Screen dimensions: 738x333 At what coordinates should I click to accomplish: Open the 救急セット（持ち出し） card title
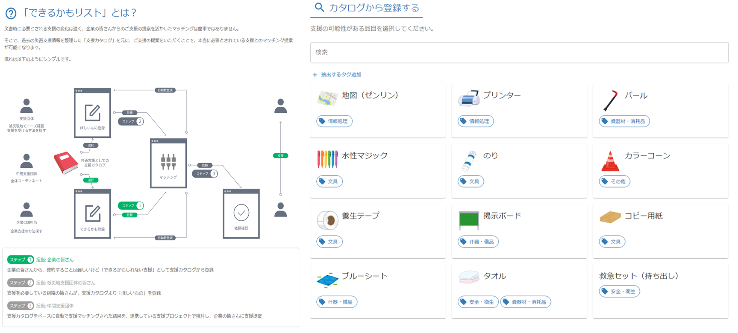tap(638, 276)
